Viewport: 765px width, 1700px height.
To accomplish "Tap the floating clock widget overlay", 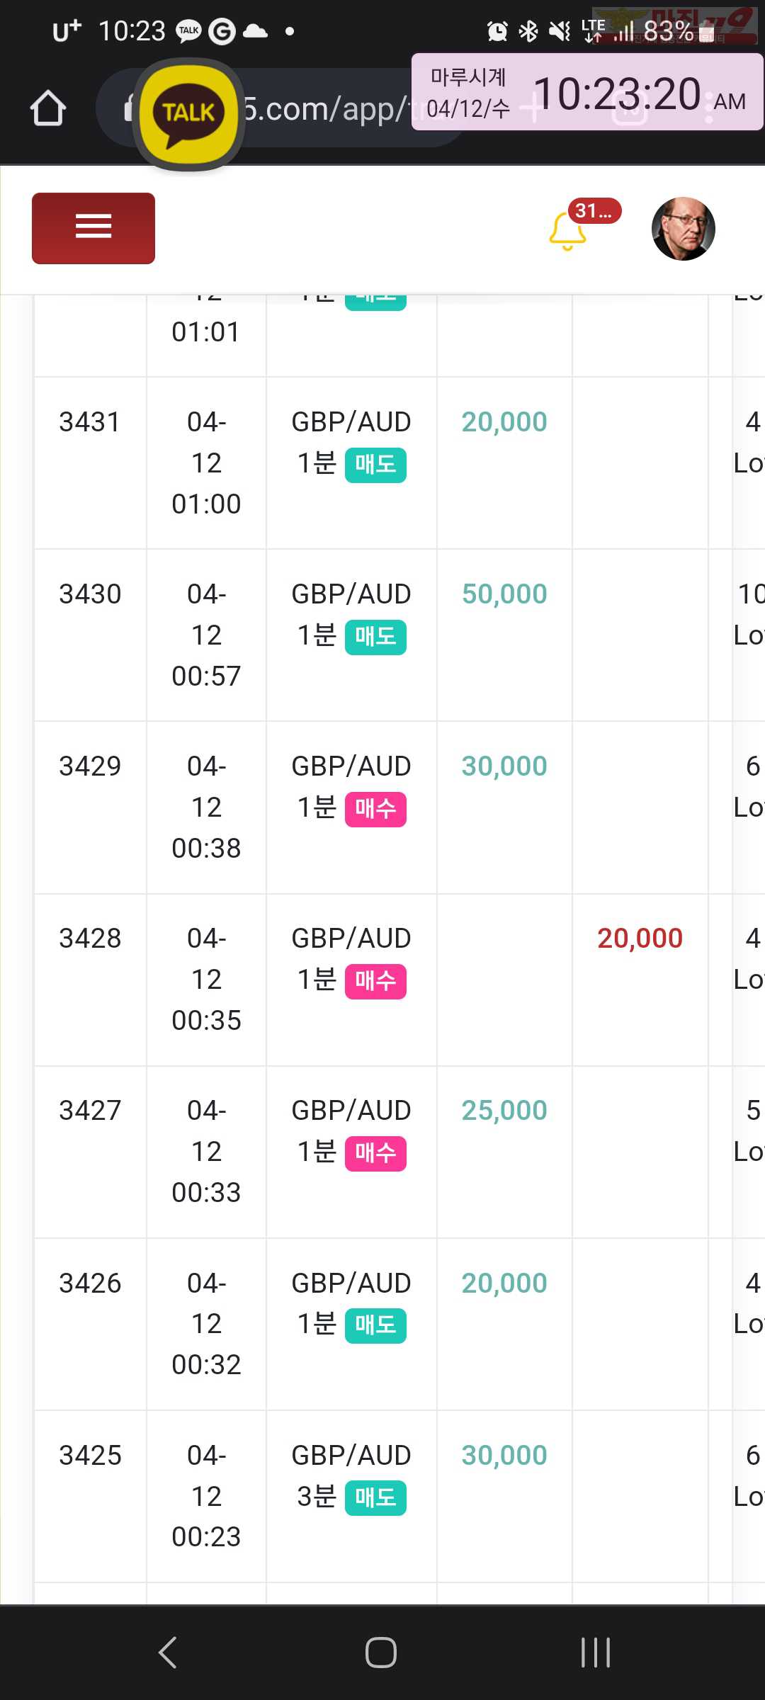I will pos(587,92).
